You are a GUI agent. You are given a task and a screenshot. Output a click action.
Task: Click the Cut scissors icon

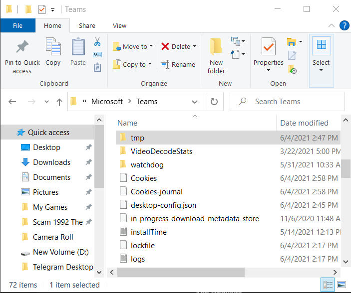(x=97, y=41)
